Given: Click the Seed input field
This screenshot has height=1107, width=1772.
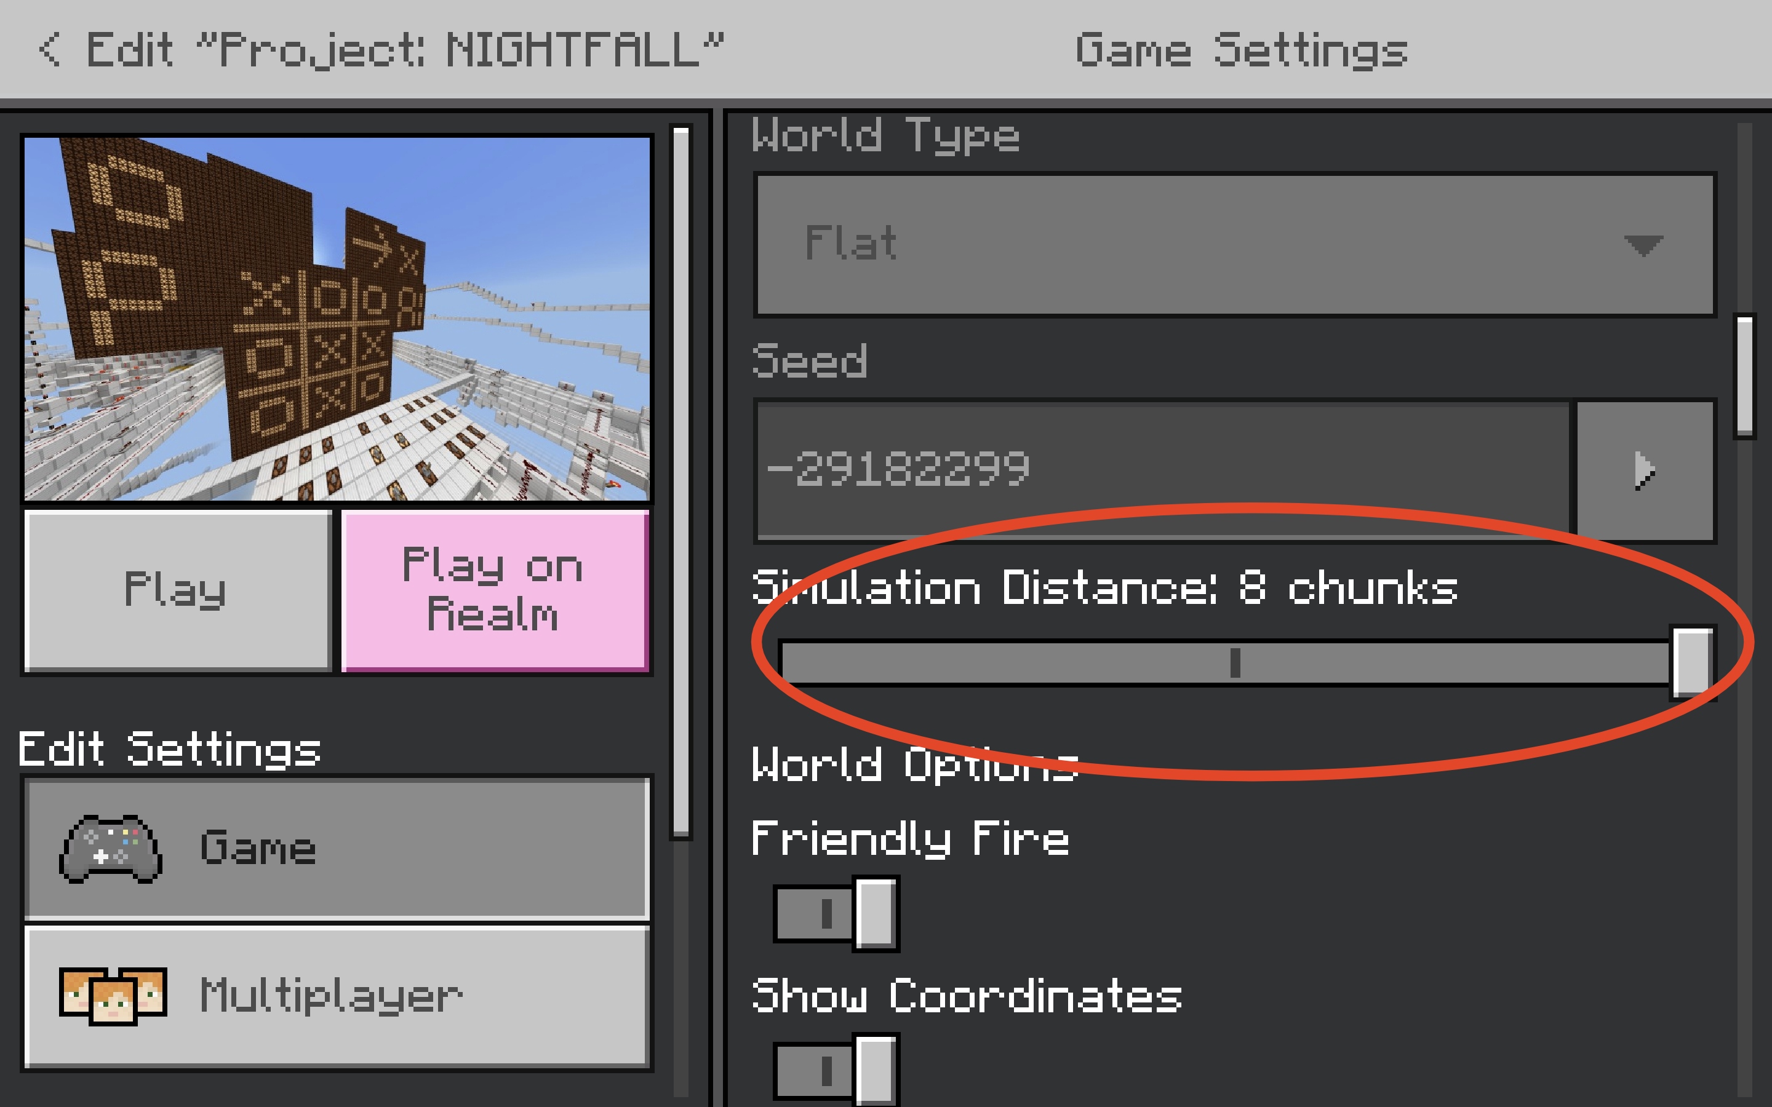Looking at the screenshot, I should pos(1163,470).
